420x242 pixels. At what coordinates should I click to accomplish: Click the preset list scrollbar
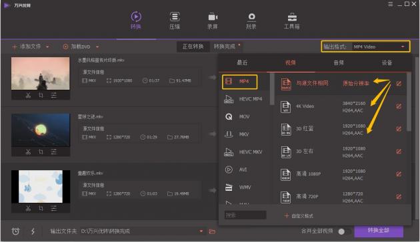click(409, 102)
